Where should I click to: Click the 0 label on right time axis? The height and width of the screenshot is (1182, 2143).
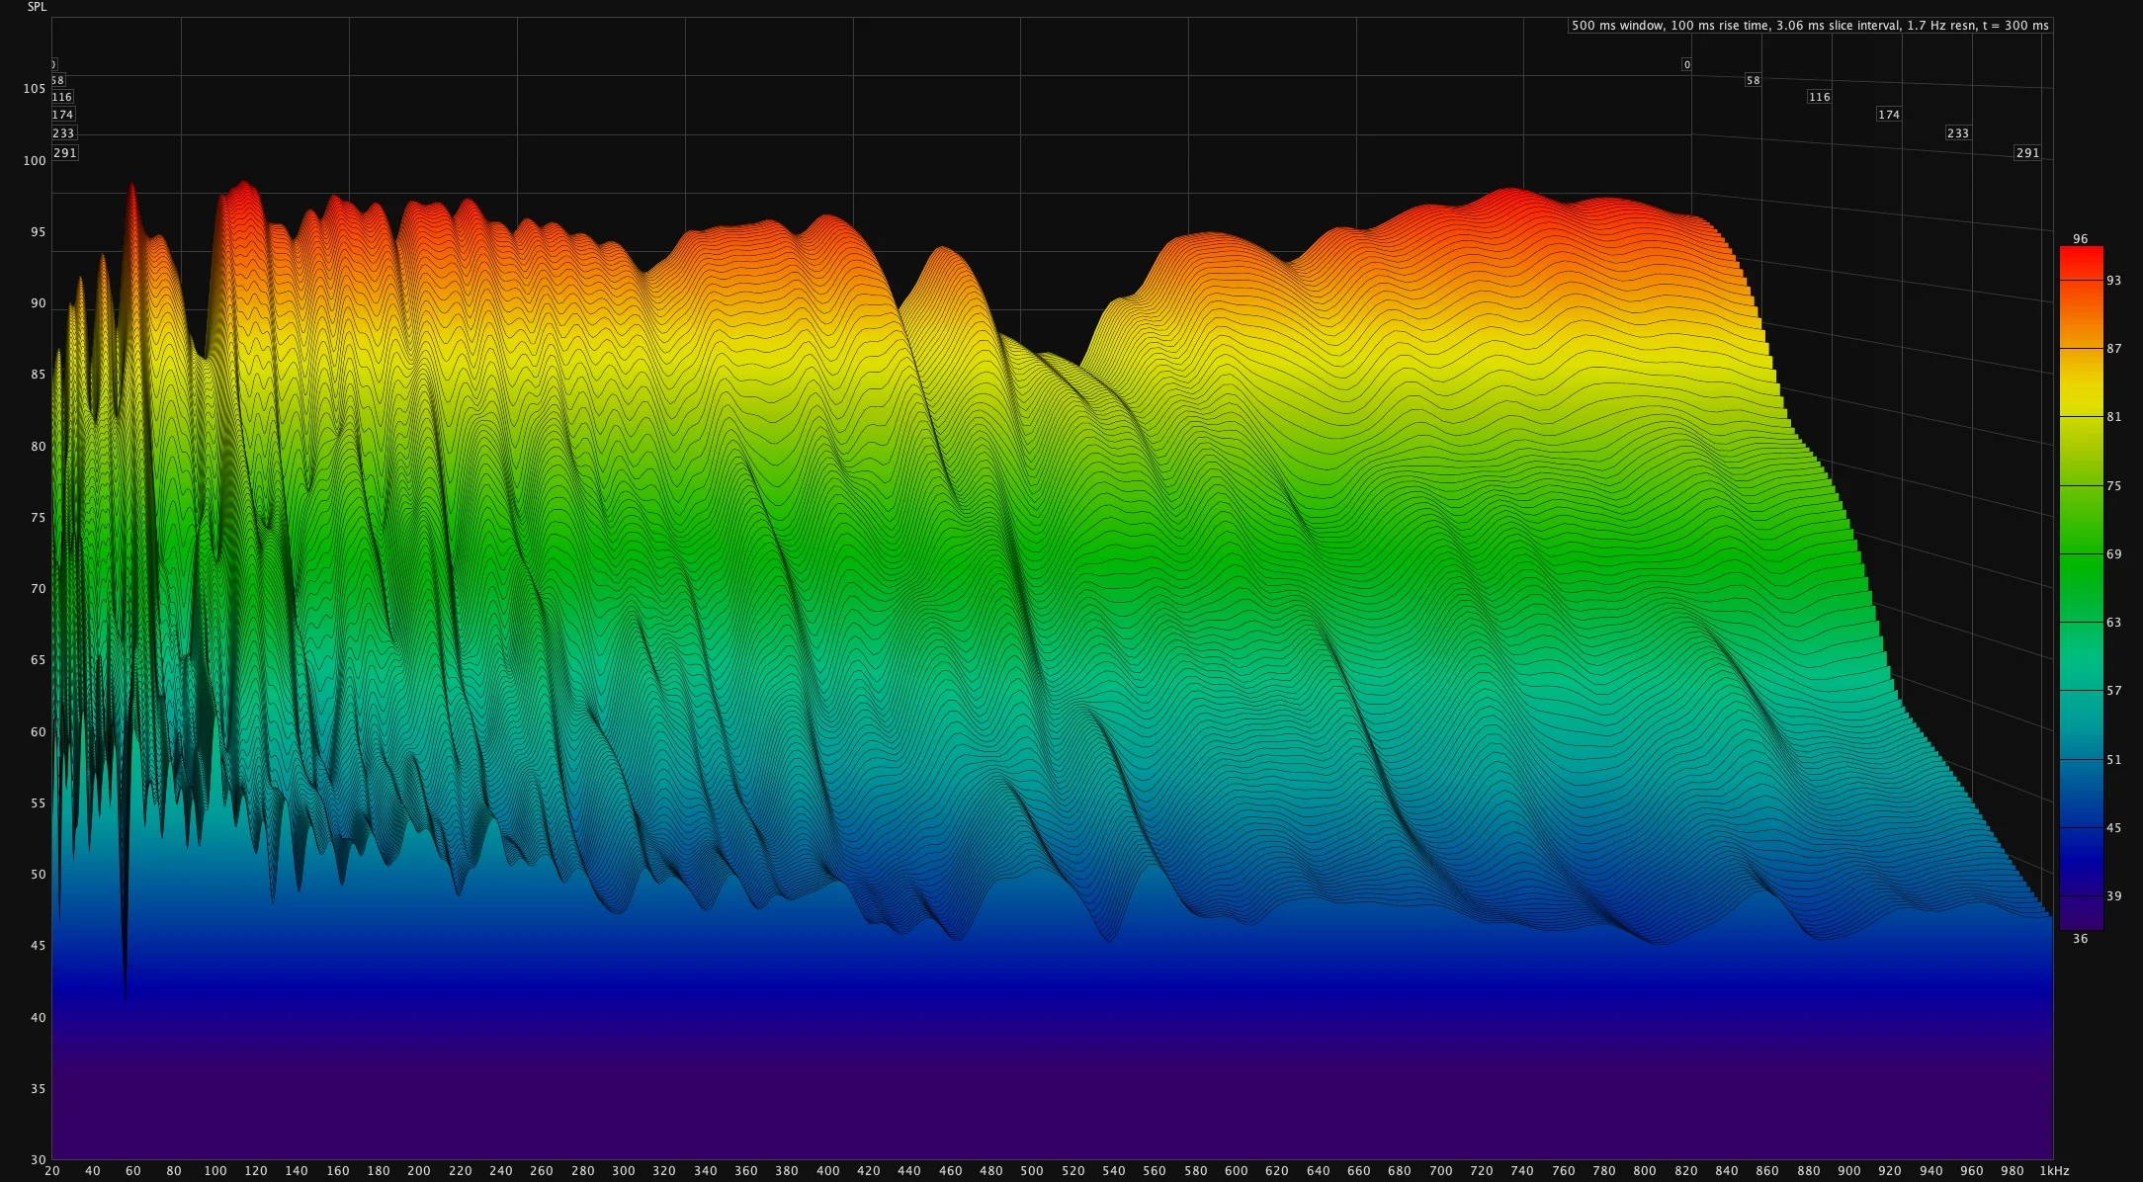coord(1686,64)
